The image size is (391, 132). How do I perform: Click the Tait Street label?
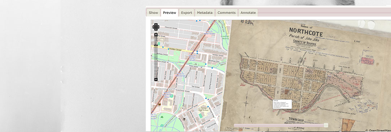[x=195, y=87]
